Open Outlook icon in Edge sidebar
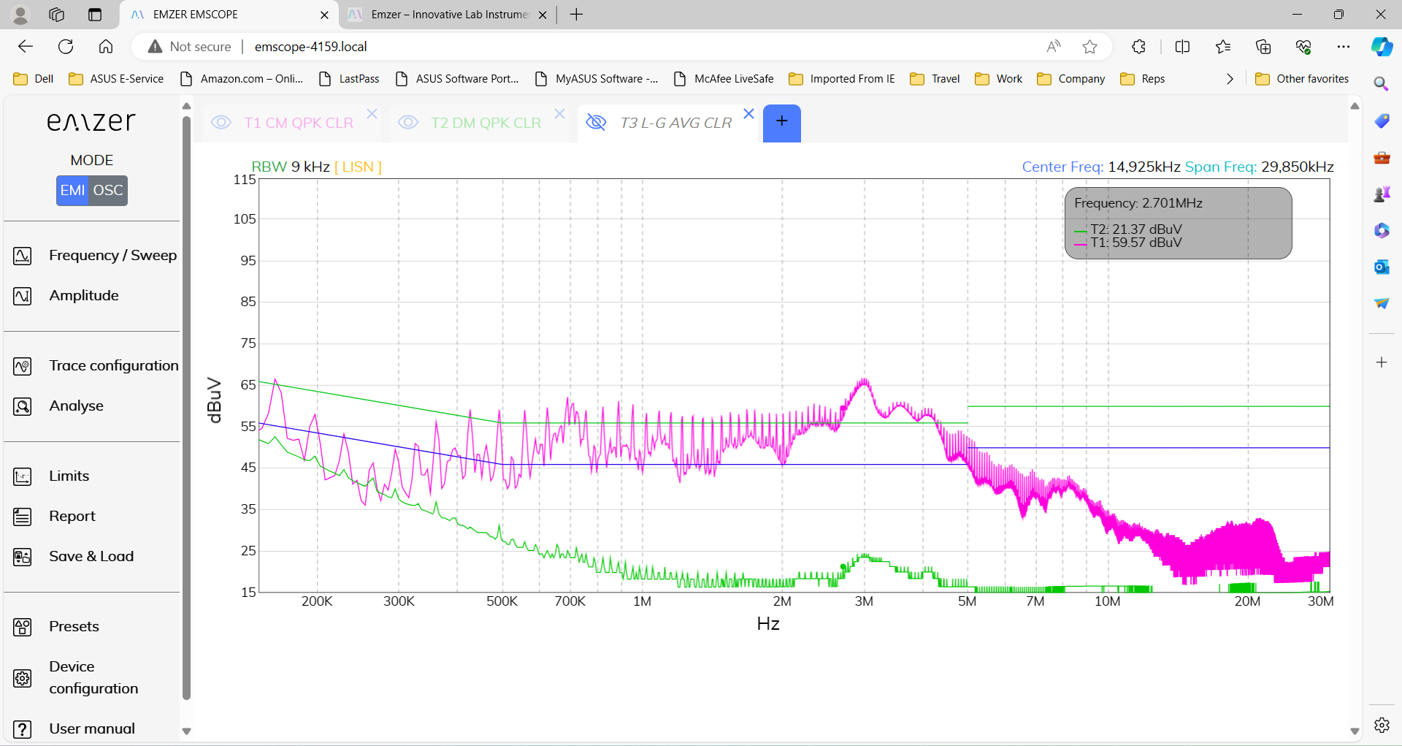 click(x=1382, y=267)
